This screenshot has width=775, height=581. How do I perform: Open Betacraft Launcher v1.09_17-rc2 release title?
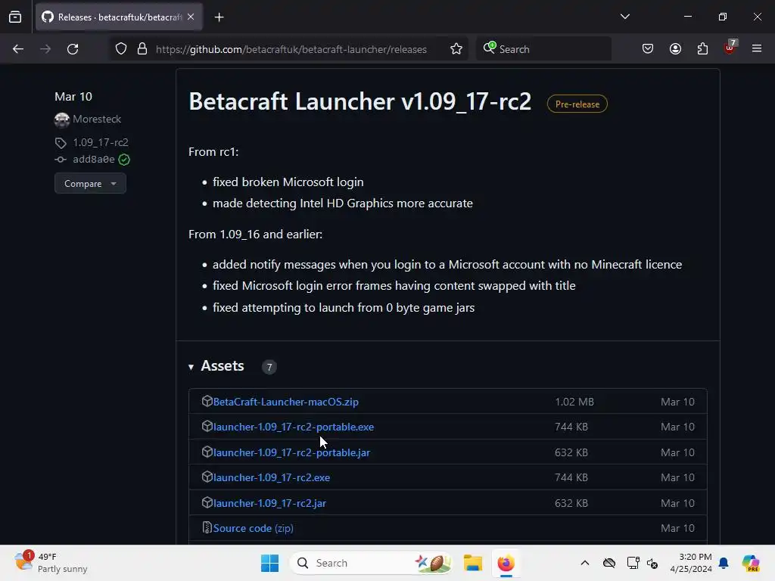[359, 102]
